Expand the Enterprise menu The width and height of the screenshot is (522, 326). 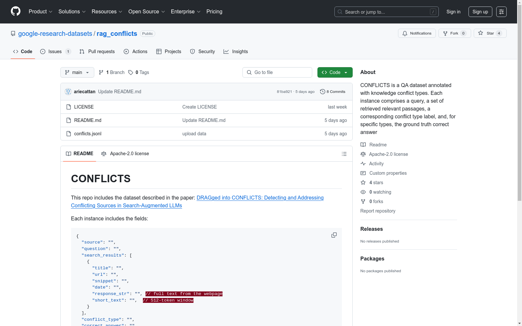tap(186, 12)
